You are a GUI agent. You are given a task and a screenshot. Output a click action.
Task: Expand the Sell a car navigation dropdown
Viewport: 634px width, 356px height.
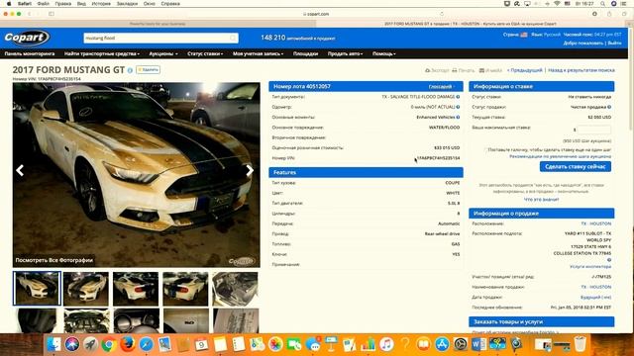346,53
